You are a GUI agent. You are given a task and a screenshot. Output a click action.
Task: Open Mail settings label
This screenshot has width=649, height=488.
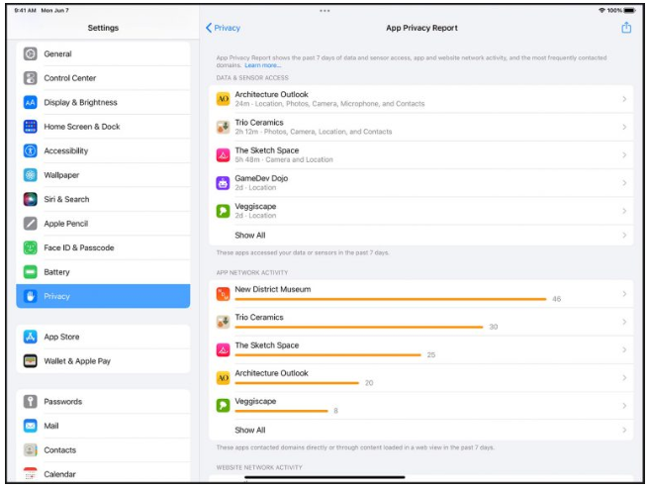[x=51, y=426]
